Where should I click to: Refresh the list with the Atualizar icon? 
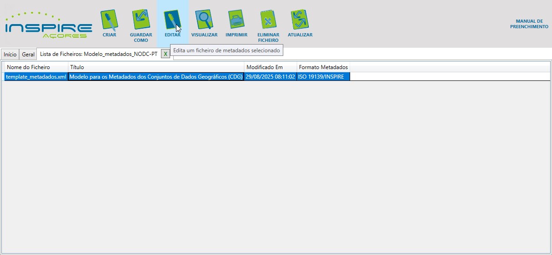(300, 20)
